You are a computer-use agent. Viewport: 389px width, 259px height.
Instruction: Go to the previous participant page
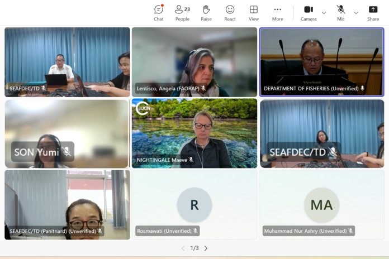[x=183, y=248]
